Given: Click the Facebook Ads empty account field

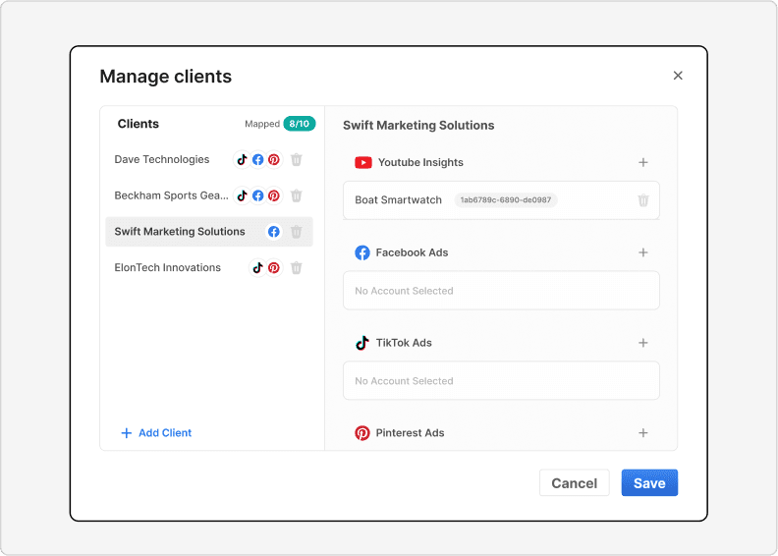Looking at the screenshot, I should pyautogui.click(x=501, y=291).
